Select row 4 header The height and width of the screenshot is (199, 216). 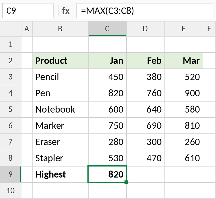tap(10, 93)
